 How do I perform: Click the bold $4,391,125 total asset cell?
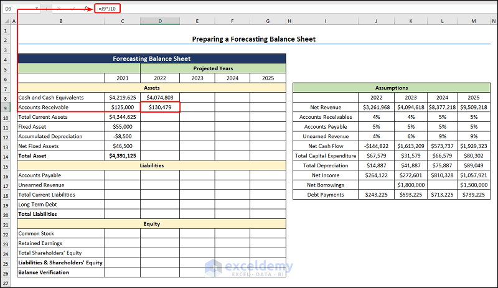click(122, 156)
